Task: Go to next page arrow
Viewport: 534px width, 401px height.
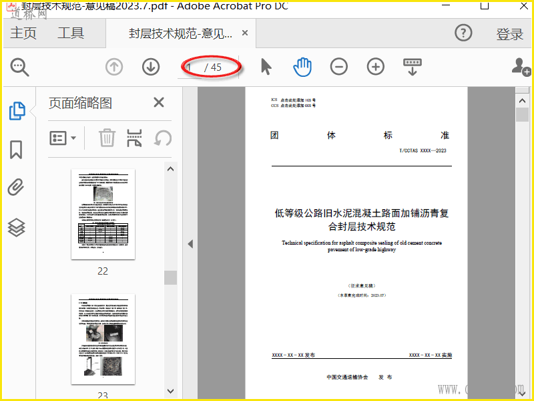Action: tap(151, 67)
